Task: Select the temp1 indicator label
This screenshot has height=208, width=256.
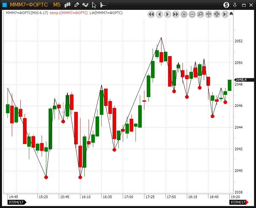Action: pyautogui.click(x=69, y=13)
